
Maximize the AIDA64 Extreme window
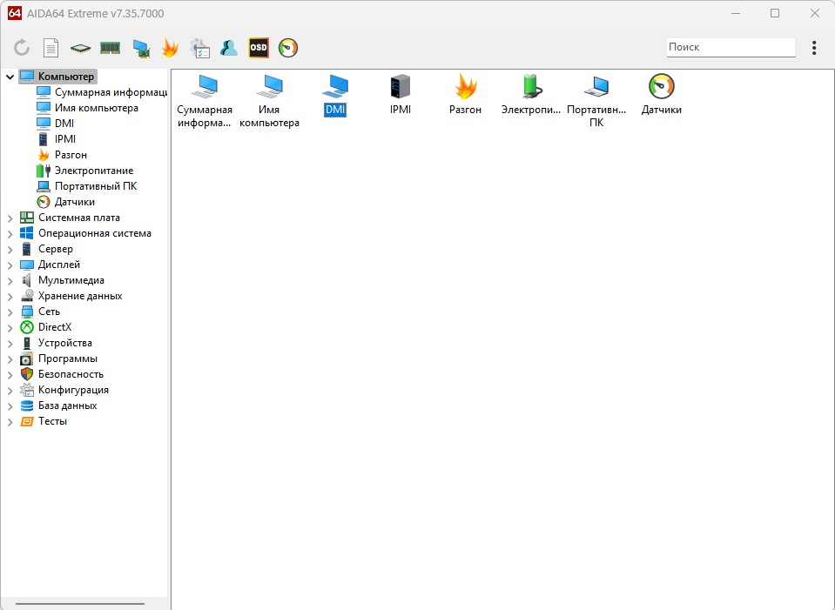pos(775,13)
